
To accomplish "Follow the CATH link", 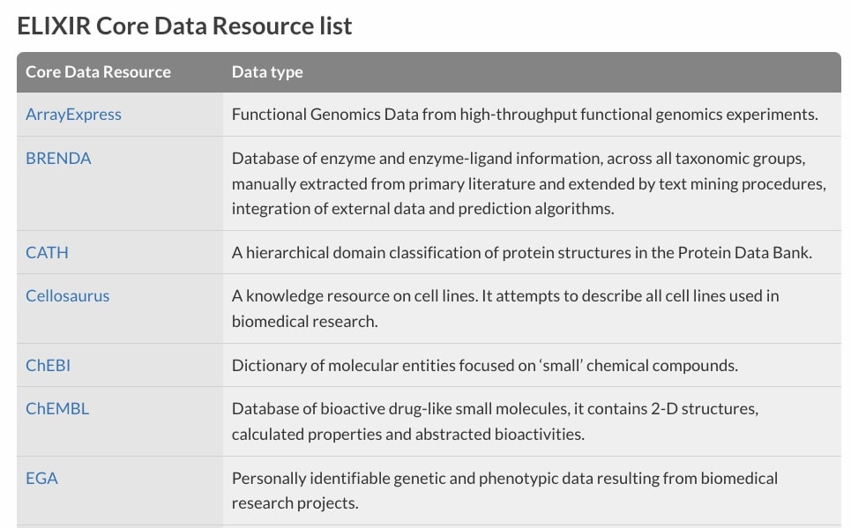I will (47, 253).
